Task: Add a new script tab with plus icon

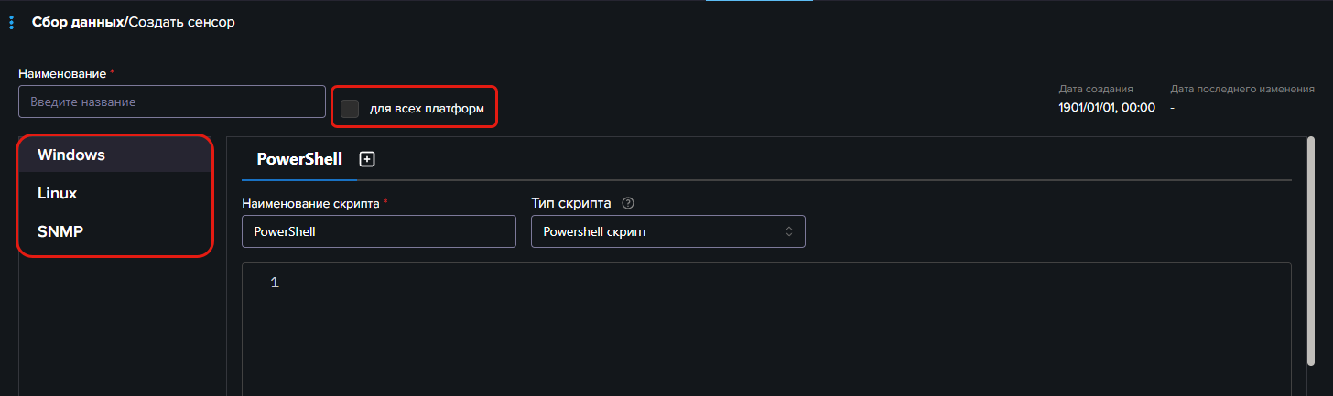Action: tap(367, 159)
